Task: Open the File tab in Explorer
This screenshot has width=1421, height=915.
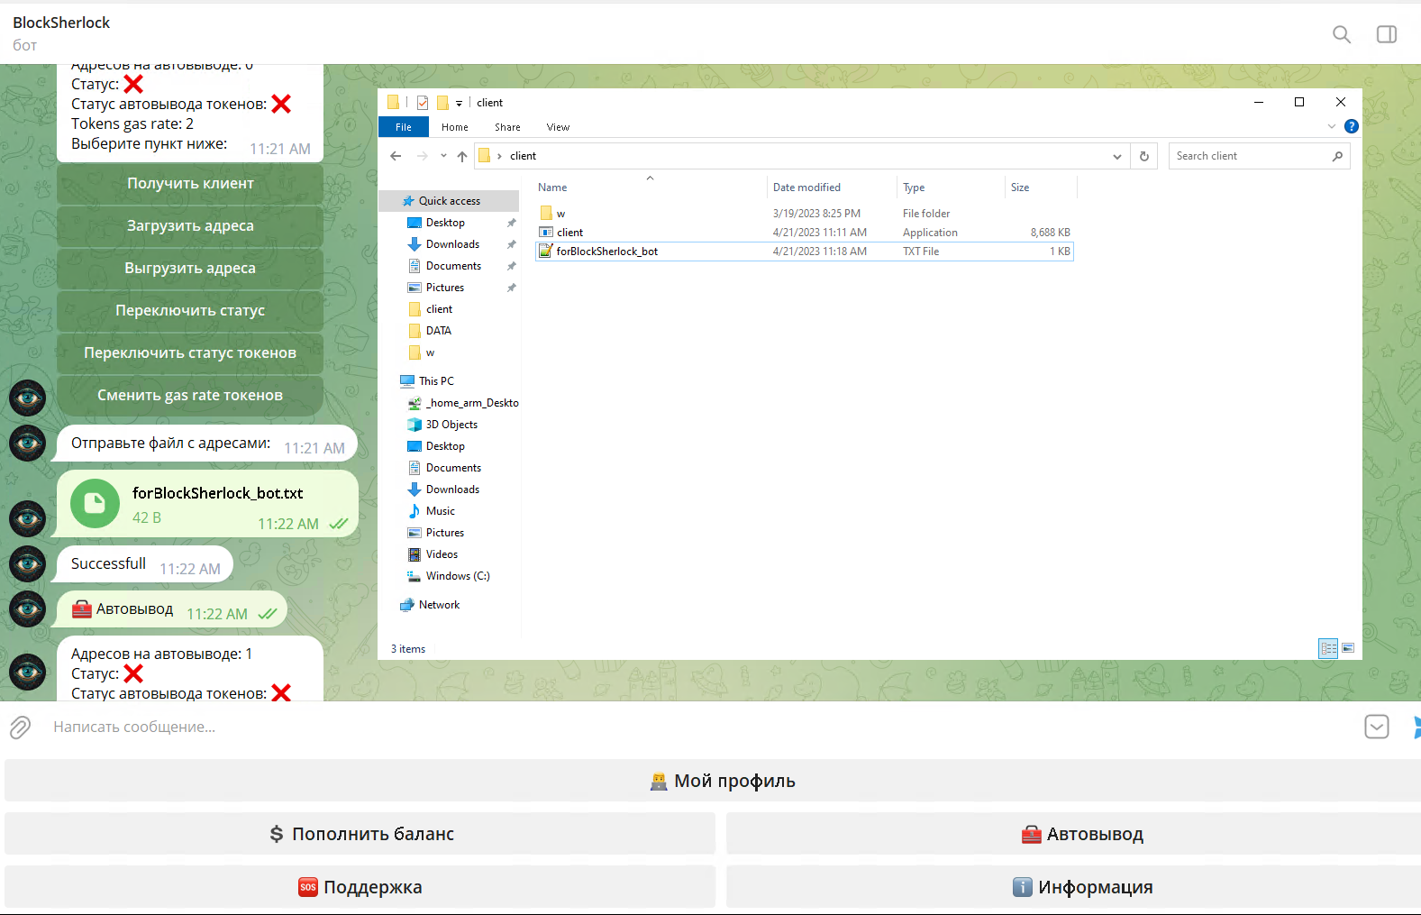Action: tap(404, 127)
